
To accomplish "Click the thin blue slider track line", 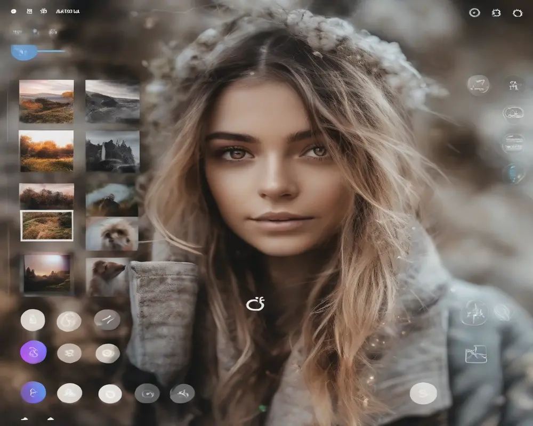I will point(51,51).
